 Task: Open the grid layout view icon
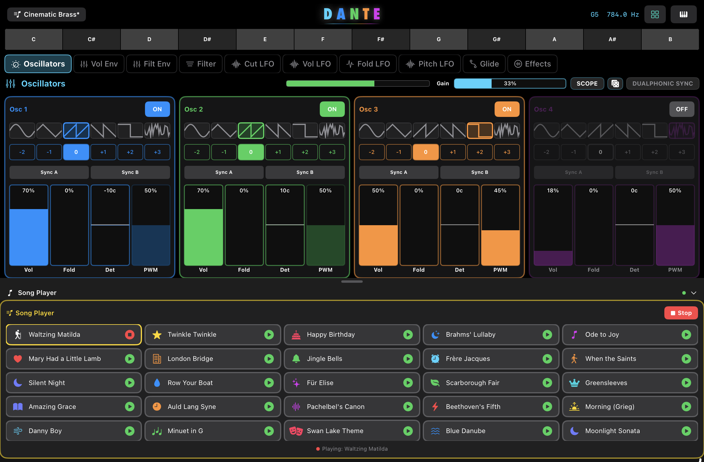(x=655, y=14)
